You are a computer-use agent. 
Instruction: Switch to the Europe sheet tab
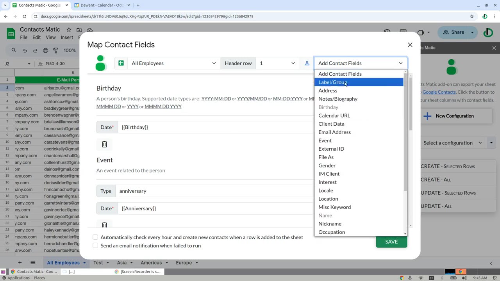184,263
